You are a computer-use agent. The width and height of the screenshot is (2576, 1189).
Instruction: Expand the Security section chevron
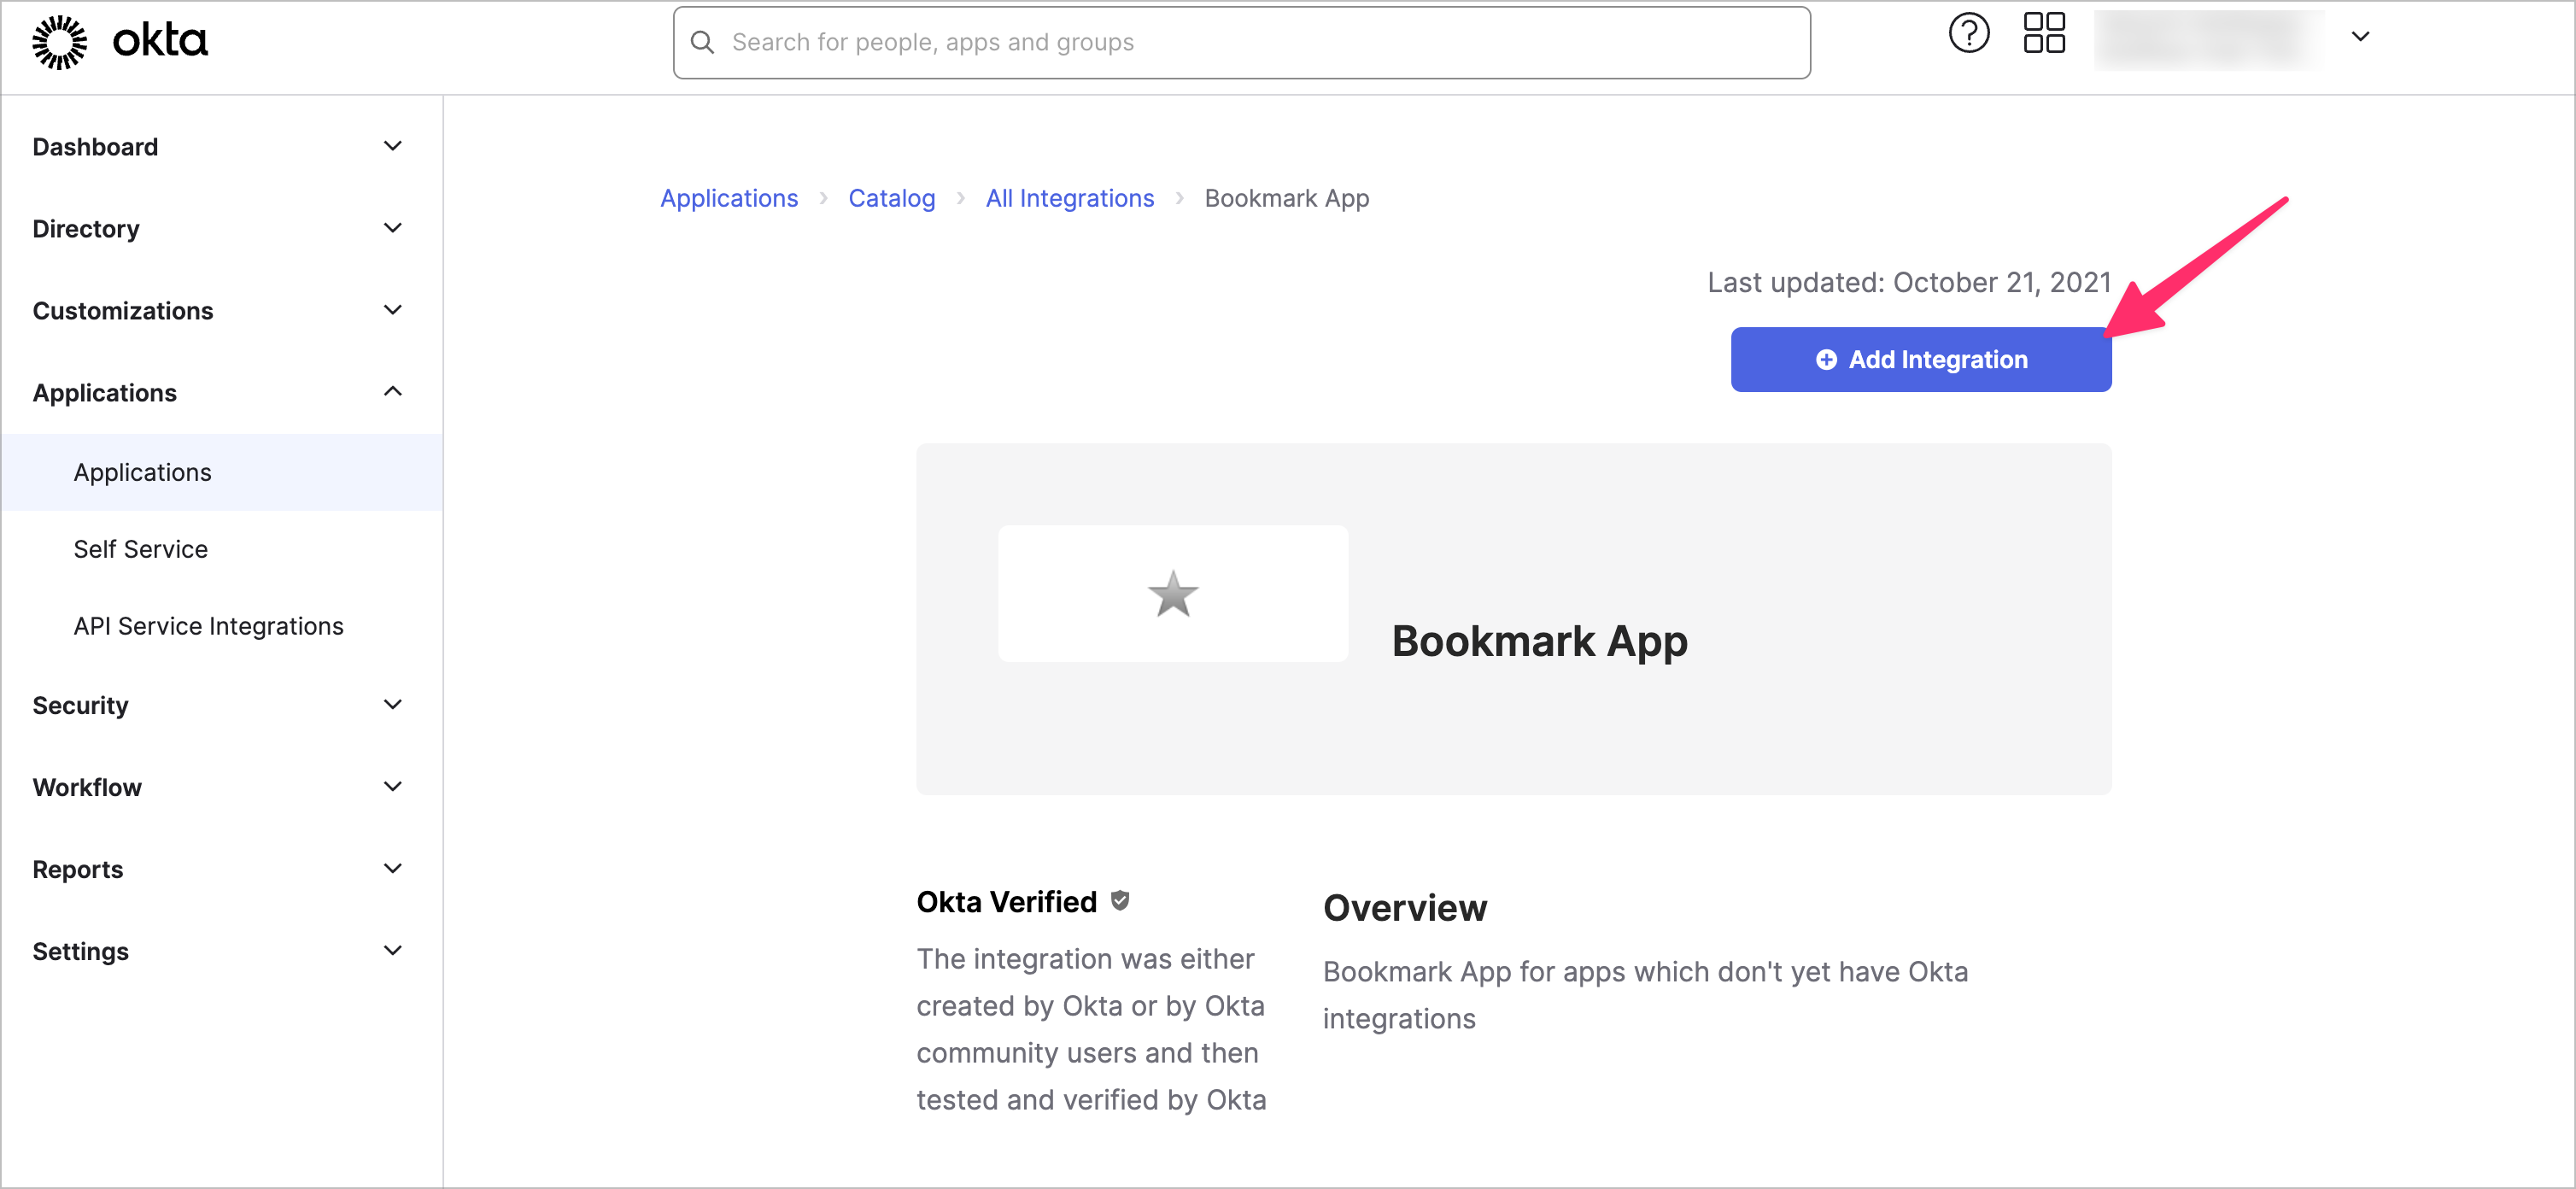click(393, 705)
